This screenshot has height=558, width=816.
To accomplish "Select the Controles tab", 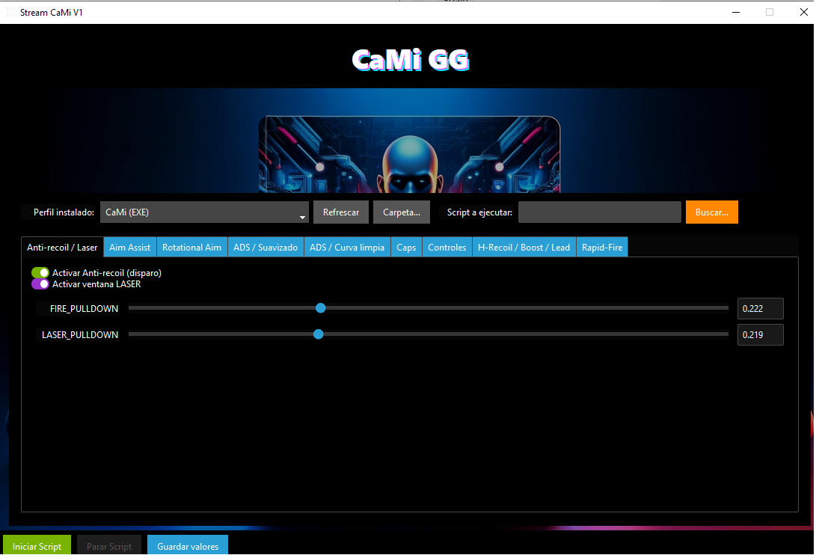I will (447, 247).
